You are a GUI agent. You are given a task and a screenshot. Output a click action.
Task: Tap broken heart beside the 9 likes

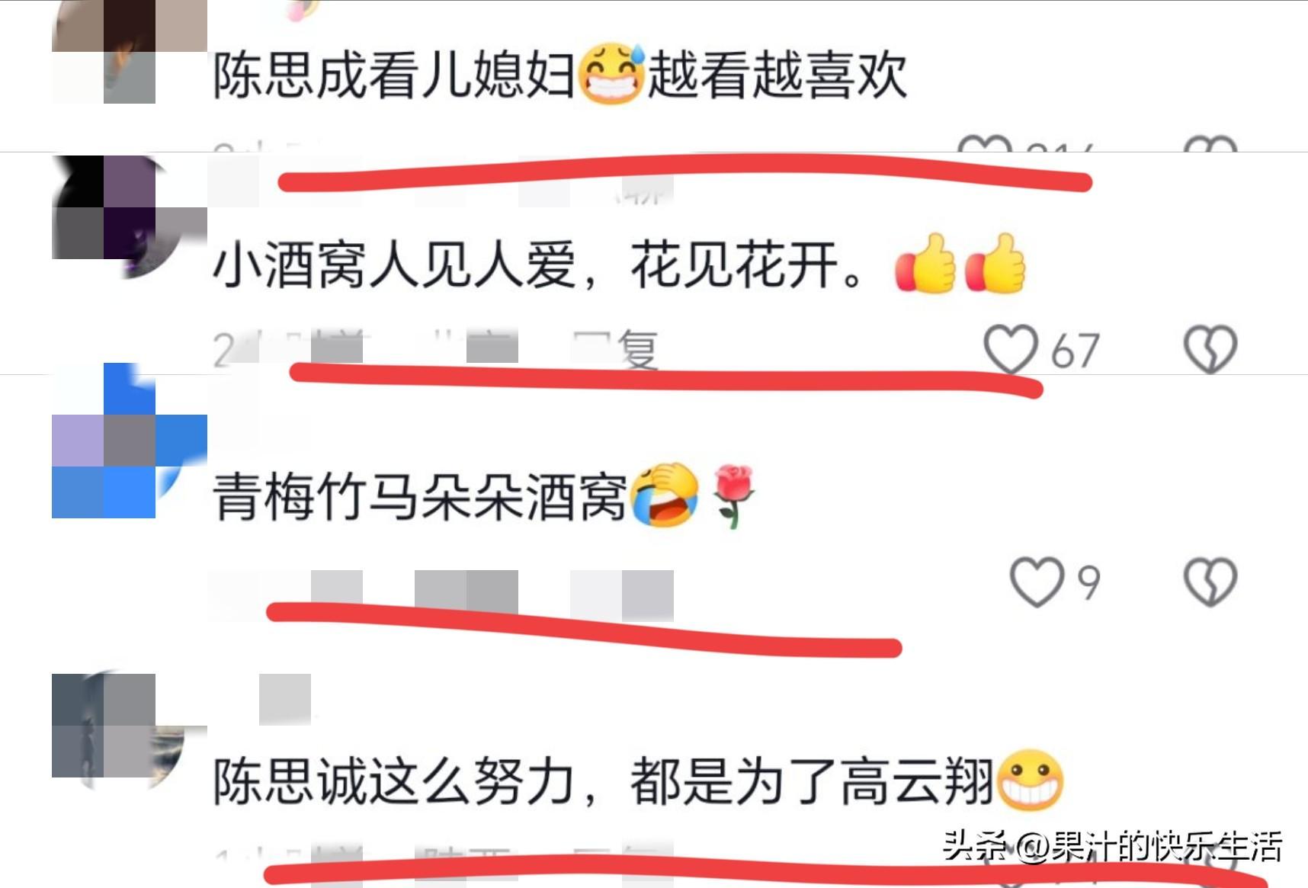[x=1210, y=582]
